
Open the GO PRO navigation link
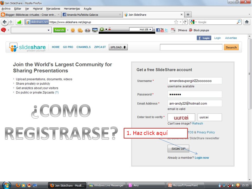(x=68, y=47)
